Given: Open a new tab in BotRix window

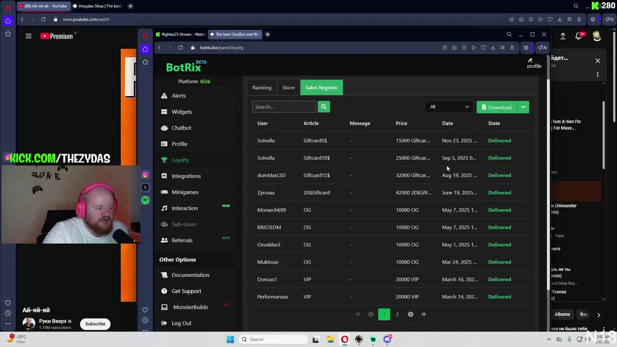Looking at the screenshot, I should pos(268,34).
